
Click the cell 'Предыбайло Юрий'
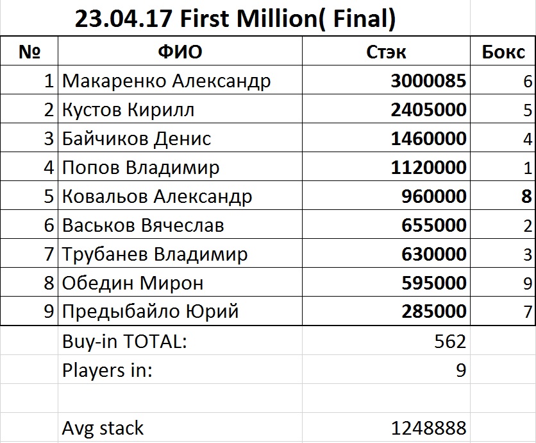tap(151, 312)
